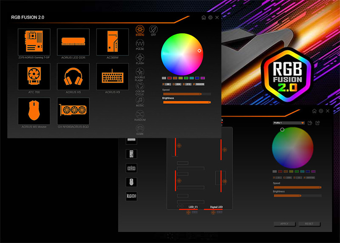The height and width of the screenshot is (243, 340).
Task: Open the GV-N1080AORUS-8GD graphics card tile
Action: [x=73, y=111]
